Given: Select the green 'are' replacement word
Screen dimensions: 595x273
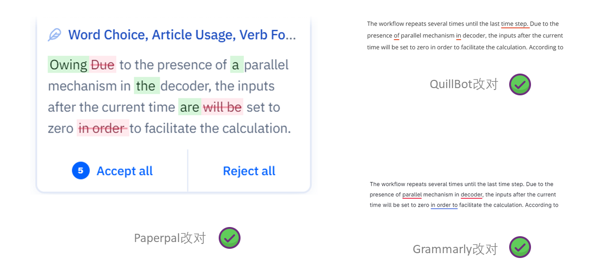Looking at the screenshot, I should pyautogui.click(x=190, y=107).
